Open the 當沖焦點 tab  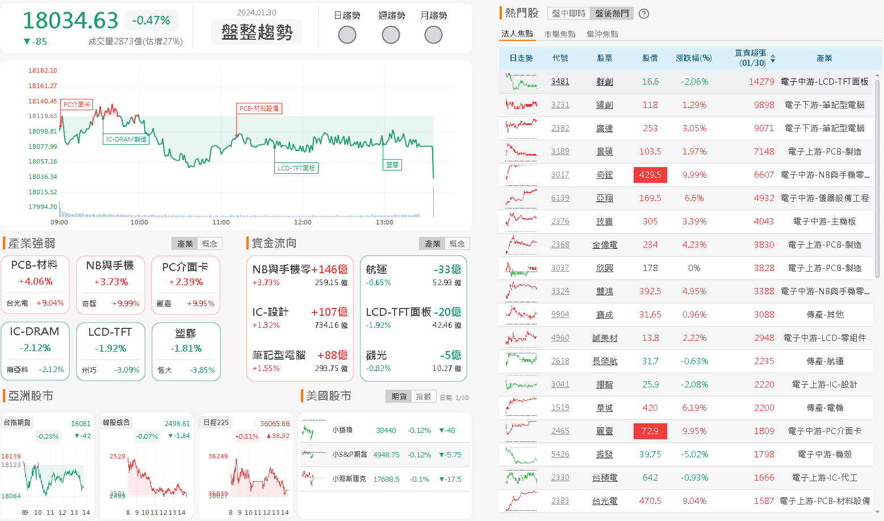pos(602,34)
